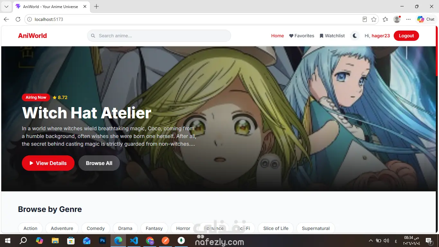This screenshot has width=439, height=247.
Task: Select the Supernatural genre chip
Action: [x=316, y=228]
